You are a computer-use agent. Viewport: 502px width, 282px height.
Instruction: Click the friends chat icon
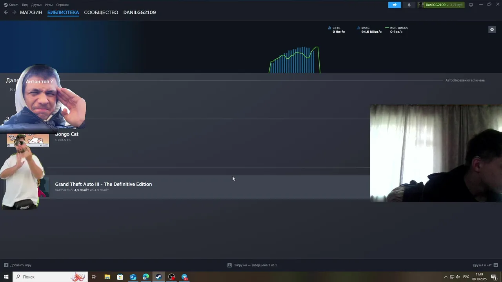coord(495,265)
